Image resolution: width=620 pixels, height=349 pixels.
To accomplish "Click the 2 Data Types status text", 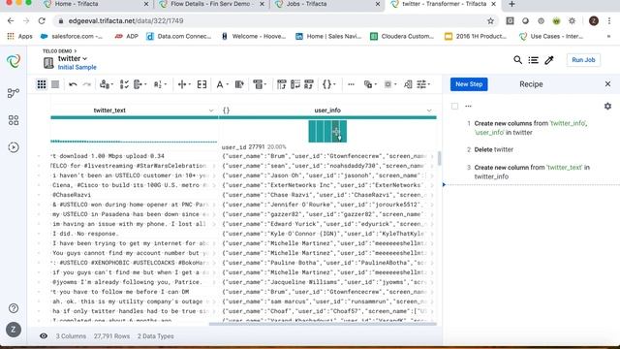I will [x=155, y=336].
